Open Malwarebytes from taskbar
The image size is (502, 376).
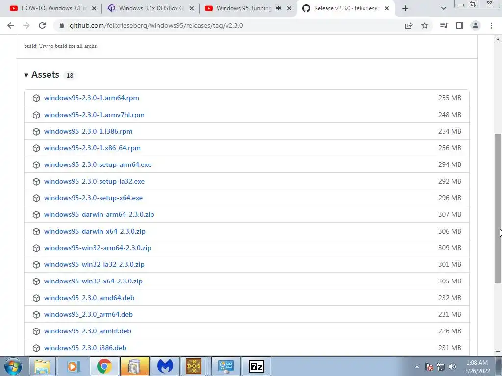tap(165, 366)
